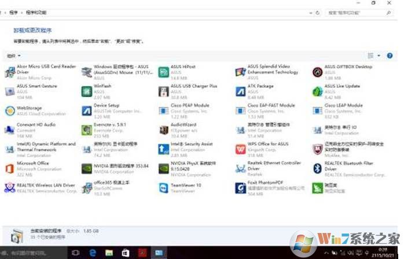Click the TeamViewer 10 icon
This screenshot has height=259, width=404.
point(164,187)
